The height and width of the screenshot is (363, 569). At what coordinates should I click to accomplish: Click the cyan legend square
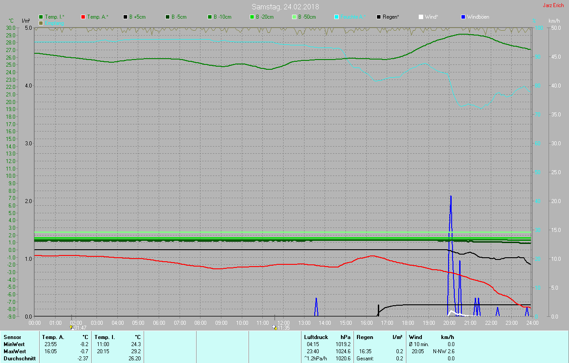point(337,17)
